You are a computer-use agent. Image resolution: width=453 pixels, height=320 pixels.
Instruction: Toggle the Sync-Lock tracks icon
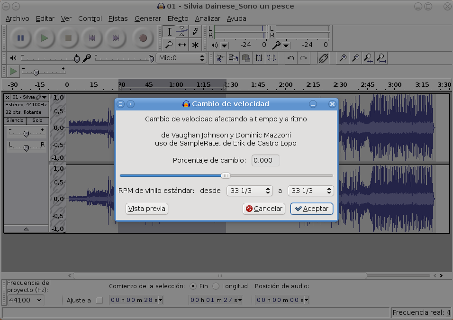tap(323, 58)
